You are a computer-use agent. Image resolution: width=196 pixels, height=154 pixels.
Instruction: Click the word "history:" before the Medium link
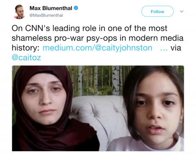click(x=25, y=48)
